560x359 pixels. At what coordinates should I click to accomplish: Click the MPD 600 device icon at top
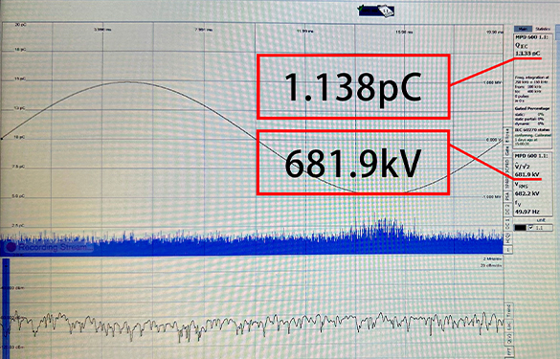tap(377, 11)
